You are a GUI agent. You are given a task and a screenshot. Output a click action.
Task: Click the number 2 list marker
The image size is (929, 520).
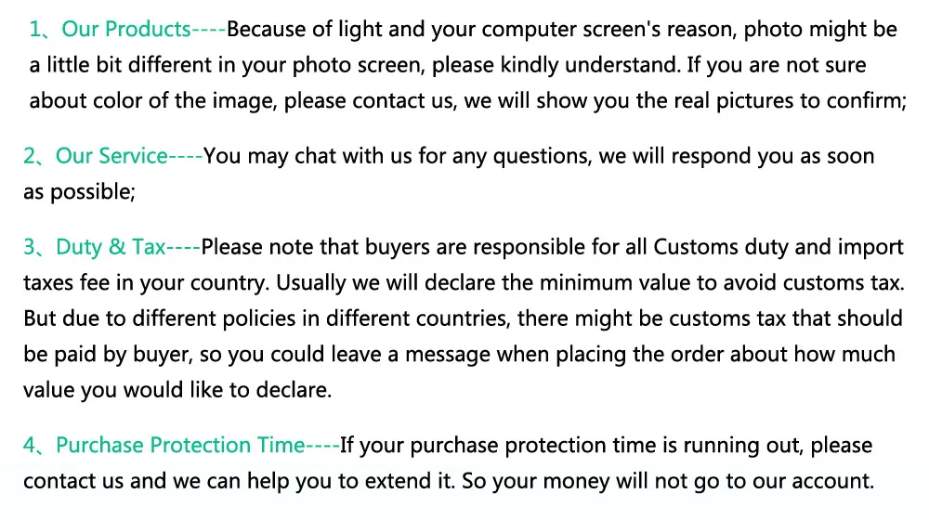(x=30, y=156)
